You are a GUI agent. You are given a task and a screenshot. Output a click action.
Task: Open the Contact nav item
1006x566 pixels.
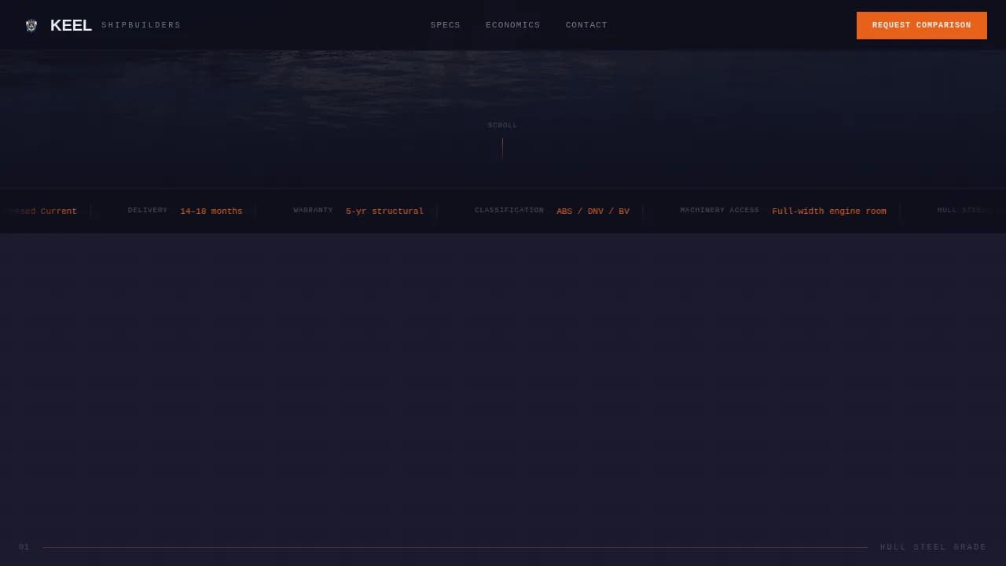(586, 25)
